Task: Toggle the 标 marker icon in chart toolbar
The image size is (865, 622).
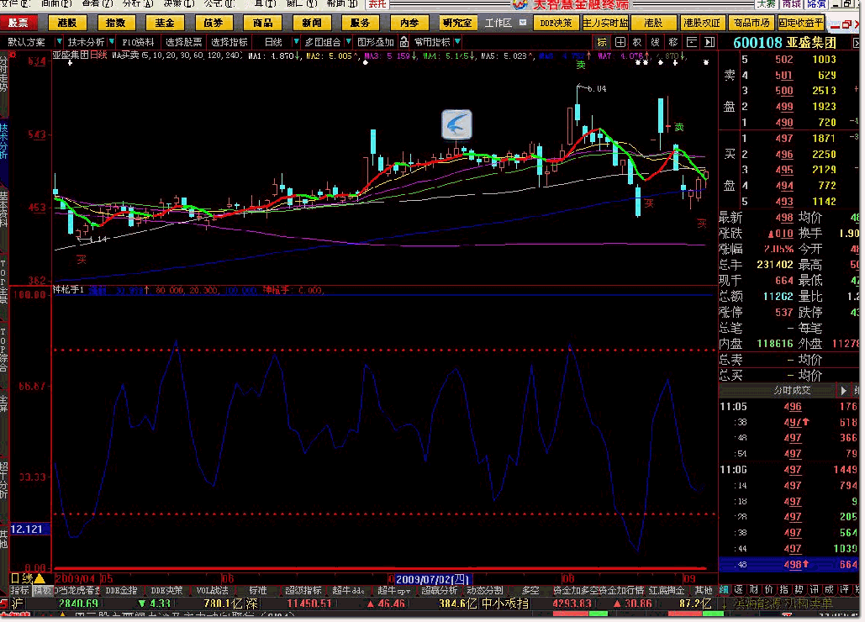Action: pyautogui.click(x=602, y=42)
